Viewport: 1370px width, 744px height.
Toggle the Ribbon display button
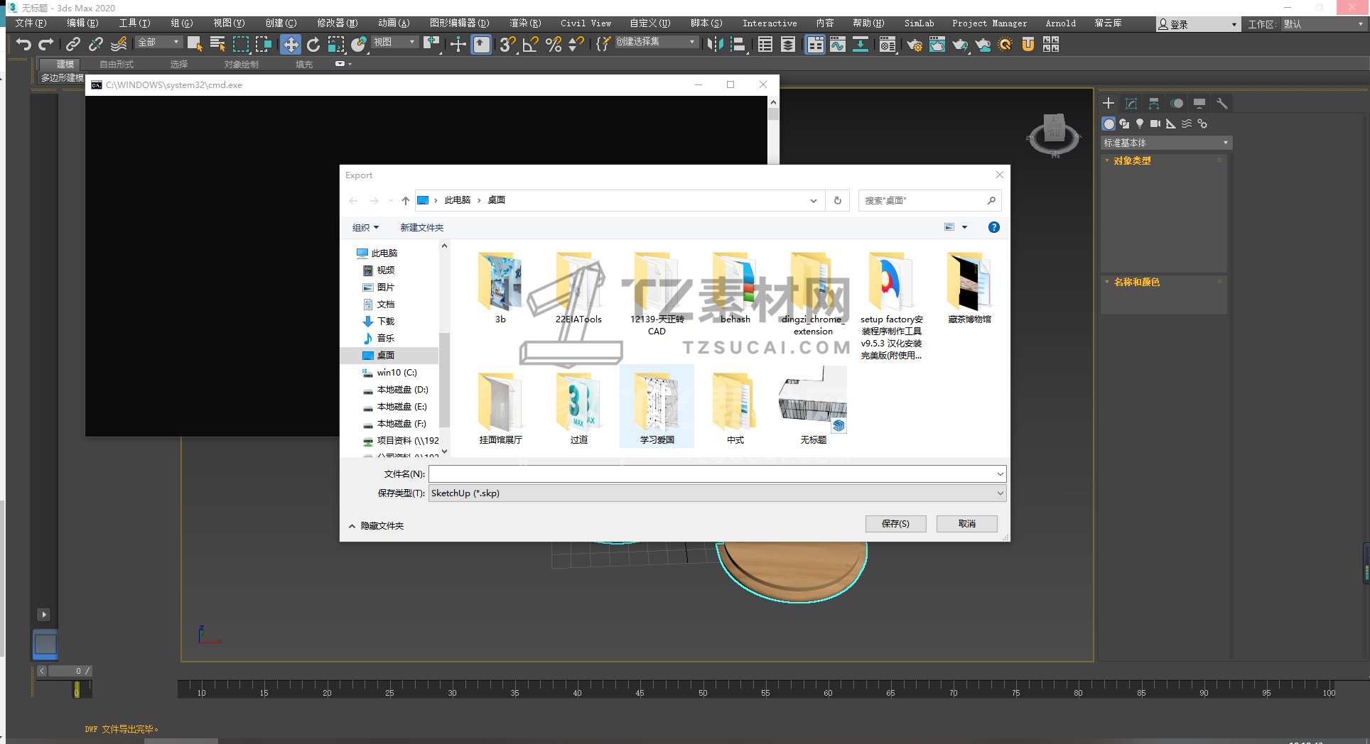coord(815,45)
